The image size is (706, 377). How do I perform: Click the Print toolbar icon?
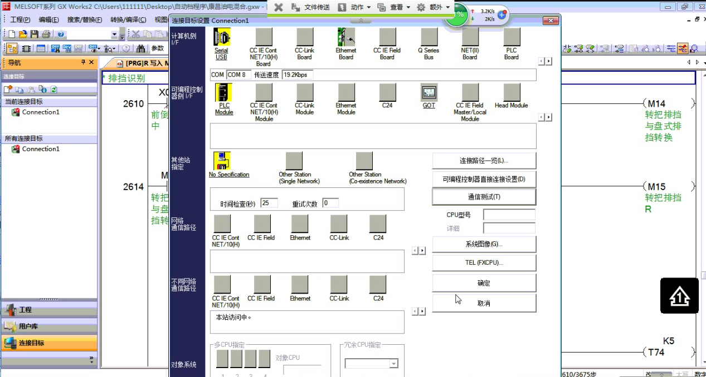(46, 34)
